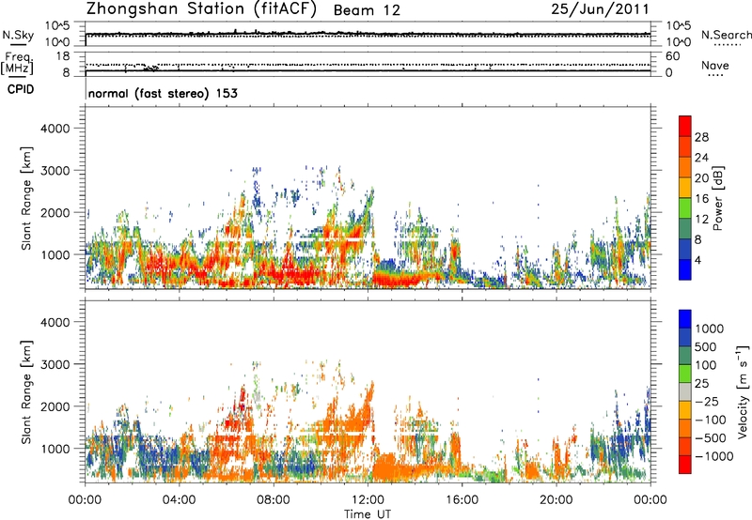Click the 'Nave' legend label
This screenshot has height=520, width=752.
click(715, 66)
